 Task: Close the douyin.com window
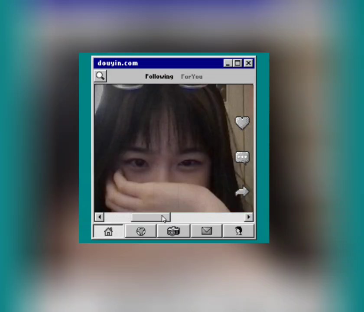click(x=248, y=63)
